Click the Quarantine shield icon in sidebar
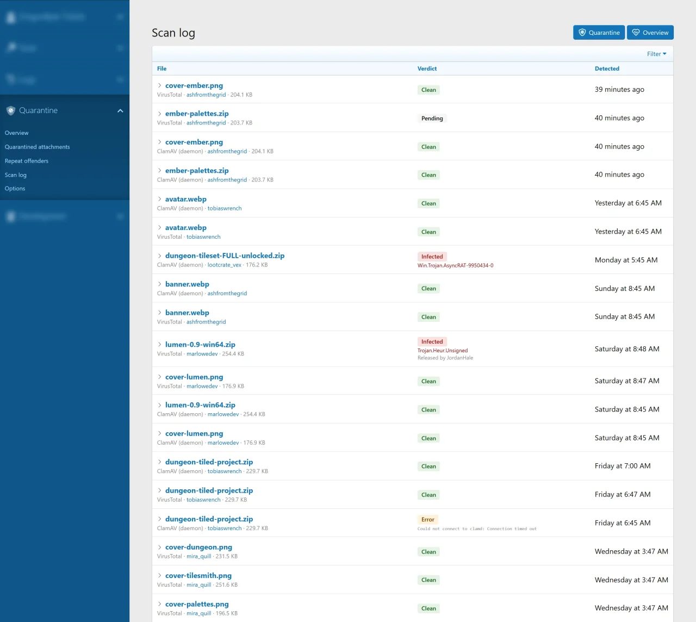Image resolution: width=696 pixels, height=622 pixels. 11,110
